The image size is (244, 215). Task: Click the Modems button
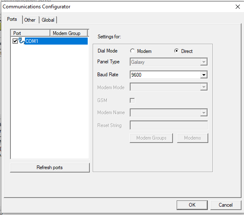tap(192, 138)
